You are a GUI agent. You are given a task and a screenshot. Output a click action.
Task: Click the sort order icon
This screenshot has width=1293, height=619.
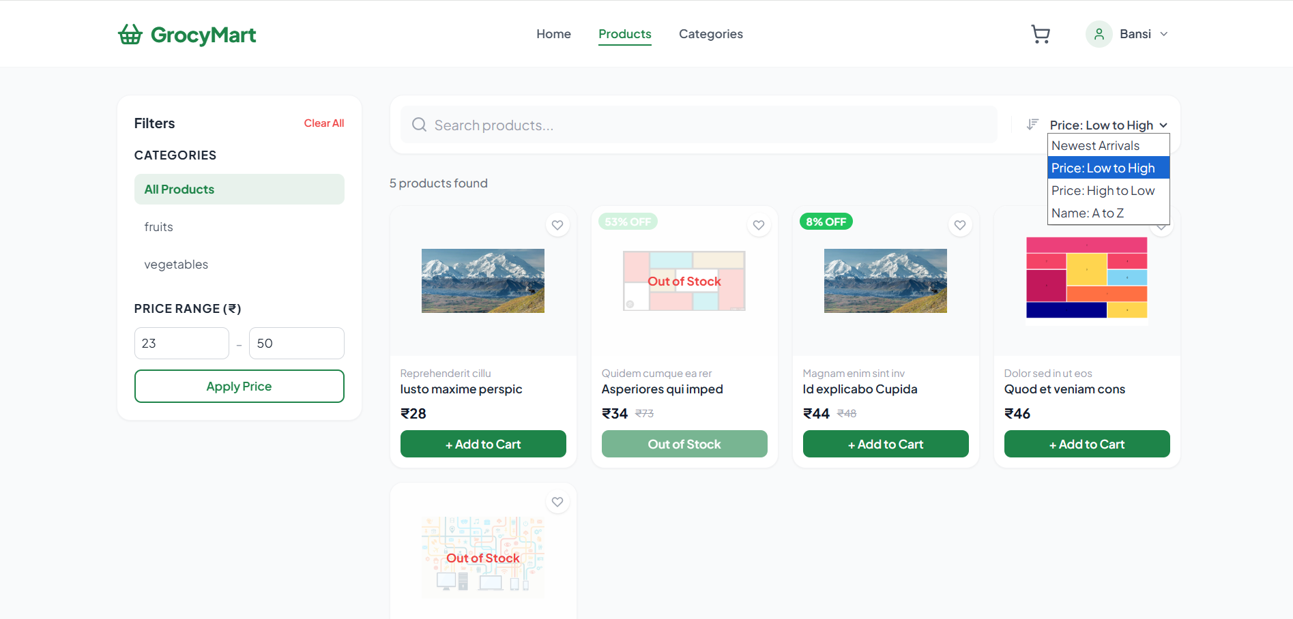coord(1032,124)
